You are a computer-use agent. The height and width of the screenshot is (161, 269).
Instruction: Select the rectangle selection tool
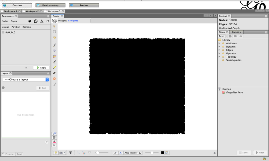(x=54, y=32)
